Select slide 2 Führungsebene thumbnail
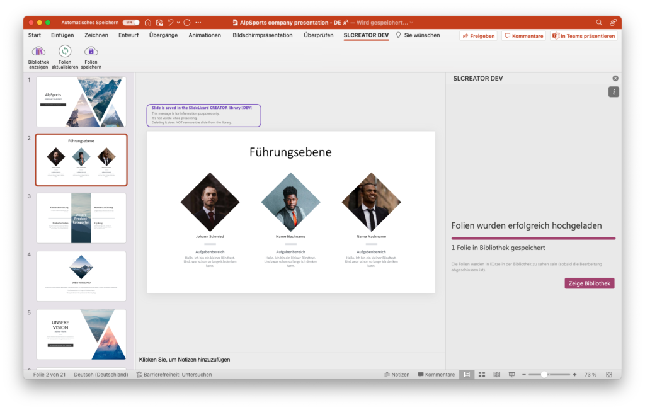The image size is (645, 410). tap(81, 160)
